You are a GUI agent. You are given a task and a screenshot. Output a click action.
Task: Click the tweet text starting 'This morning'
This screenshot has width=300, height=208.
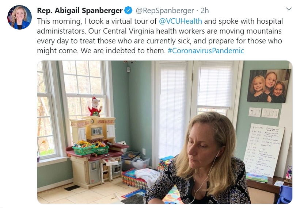(160, 36)
